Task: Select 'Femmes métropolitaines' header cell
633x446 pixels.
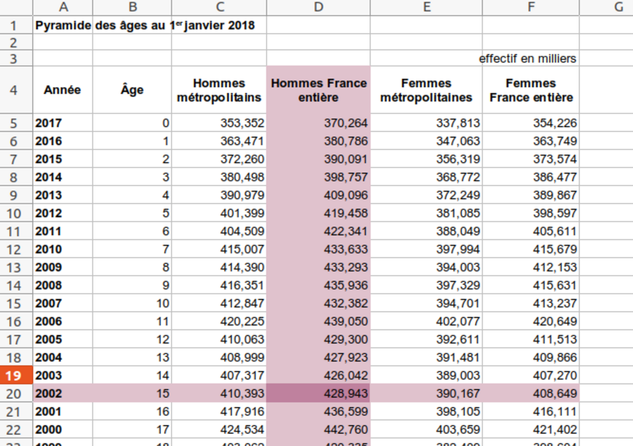Action: [426, 90]
